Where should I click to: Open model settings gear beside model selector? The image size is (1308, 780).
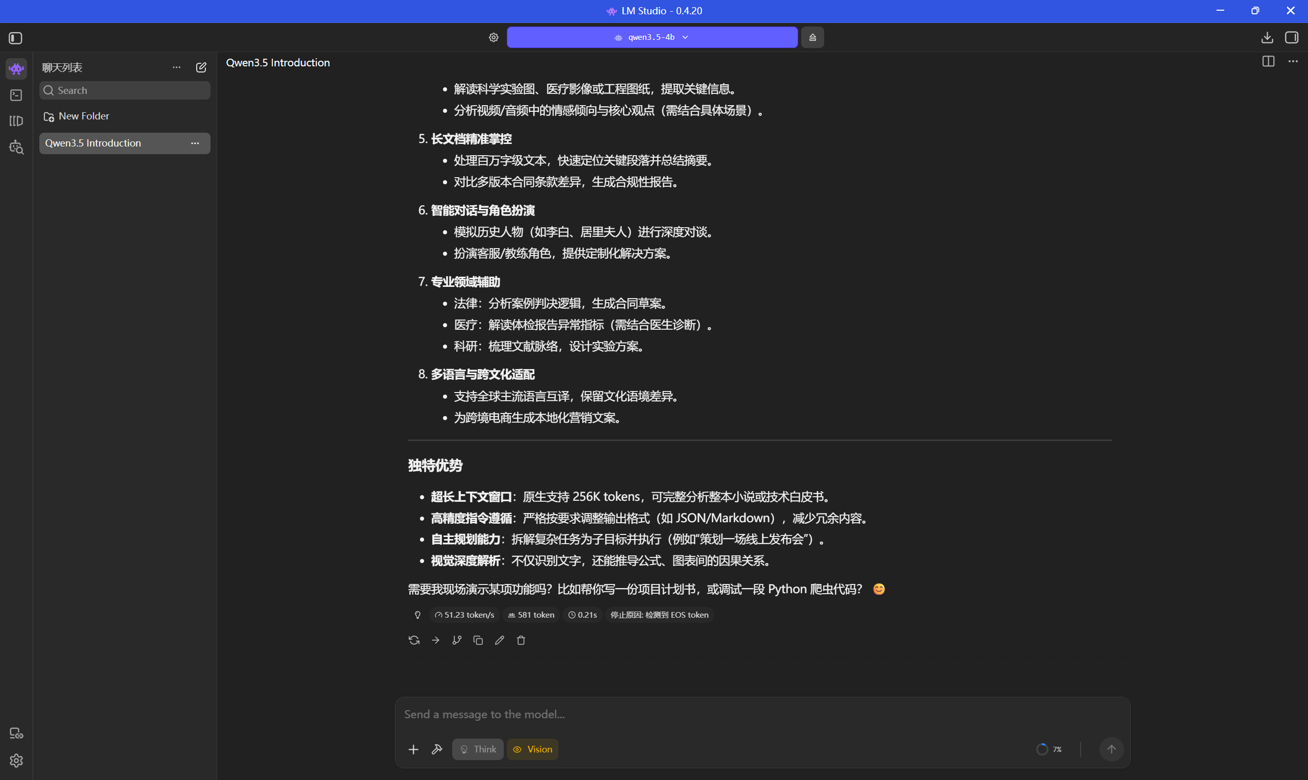pos(494,37)
